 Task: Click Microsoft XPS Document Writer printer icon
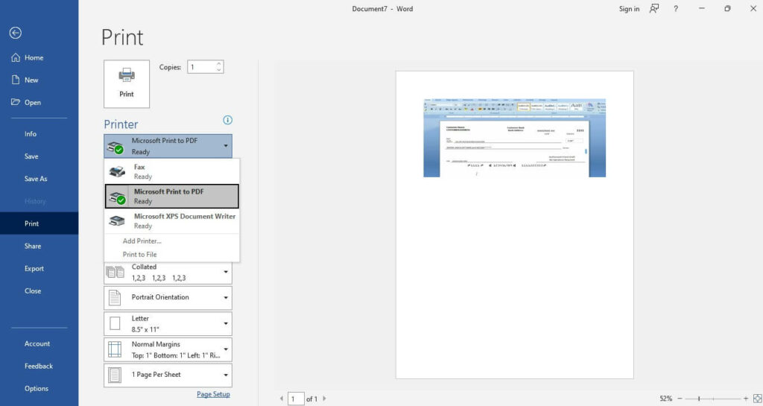click(117, 221)
